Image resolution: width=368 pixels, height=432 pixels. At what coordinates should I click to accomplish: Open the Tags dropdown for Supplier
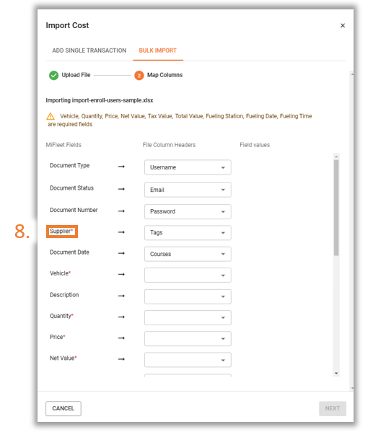pos(188,233)
